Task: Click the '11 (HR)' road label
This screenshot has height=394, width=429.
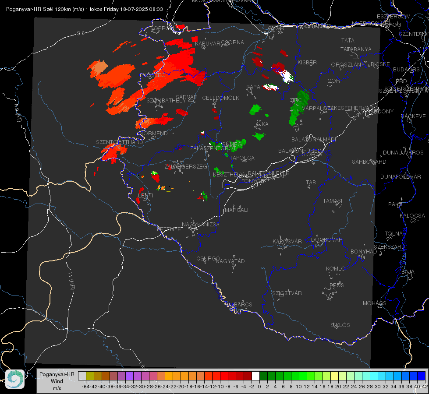Action: pos(72,280)
